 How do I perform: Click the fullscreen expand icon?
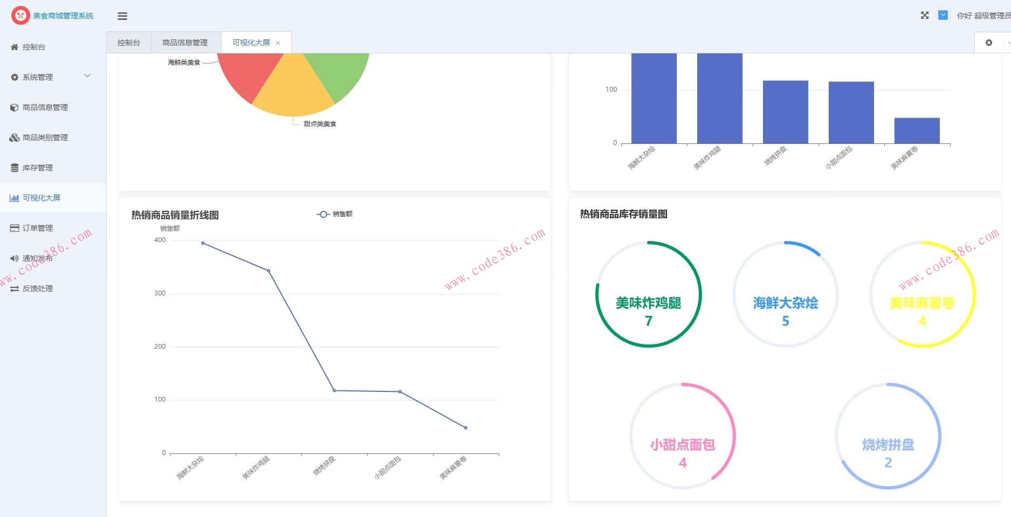(925, 15)
